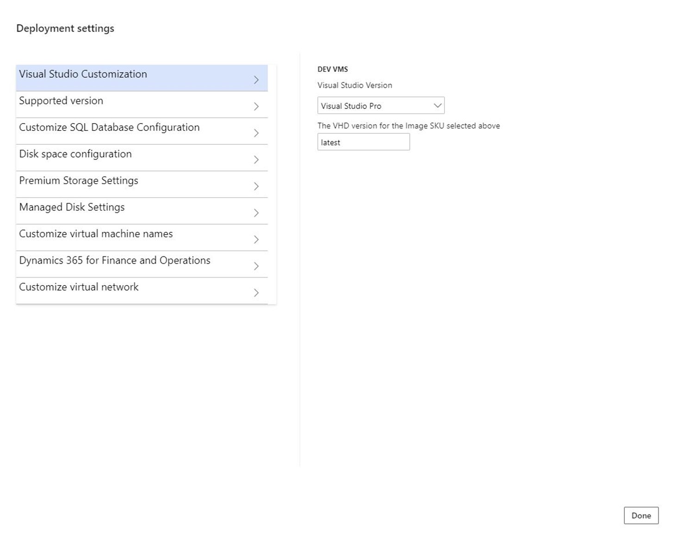679x534 pixels.
Task: Click chevron beside Disk space configuration
Action: pos(256,160)
